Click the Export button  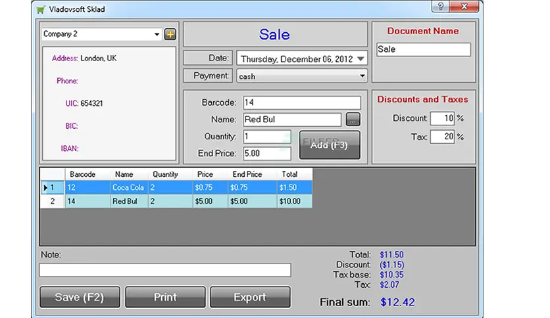click(x=249, y=297)
